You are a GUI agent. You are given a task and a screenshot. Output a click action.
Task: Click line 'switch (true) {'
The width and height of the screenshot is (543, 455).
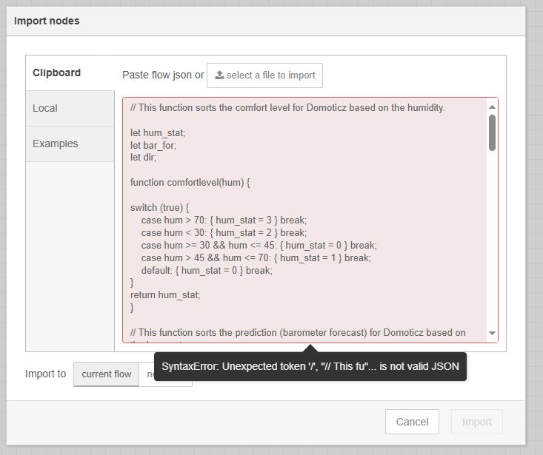tap(160, 208)
